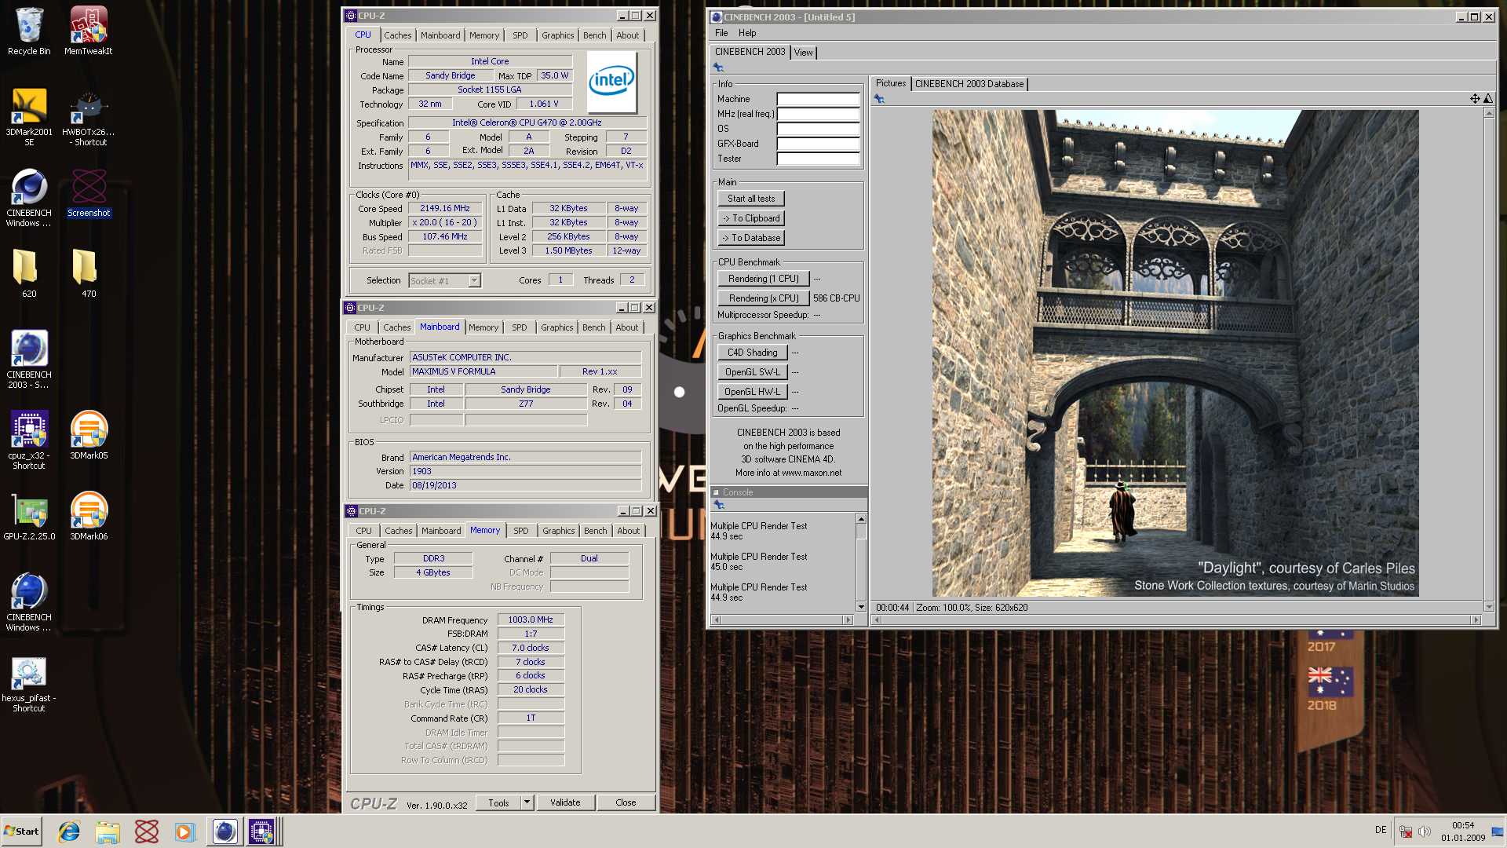Image resolution: width=1507 pixels, height=848 pixels.
Task: Open the 3DMark06 desktop icon
Action: [x=89, y=516]
